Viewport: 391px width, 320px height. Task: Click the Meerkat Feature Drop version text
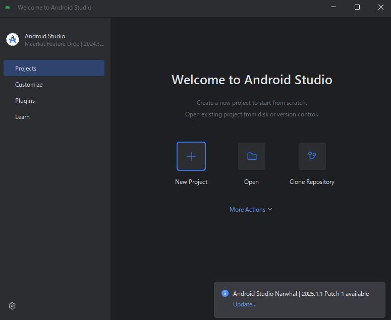[65, 44]
